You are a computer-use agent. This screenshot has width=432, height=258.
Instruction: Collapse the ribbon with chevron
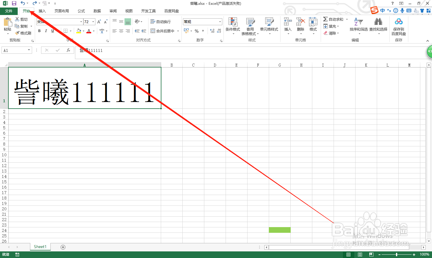tap(427, 41)
